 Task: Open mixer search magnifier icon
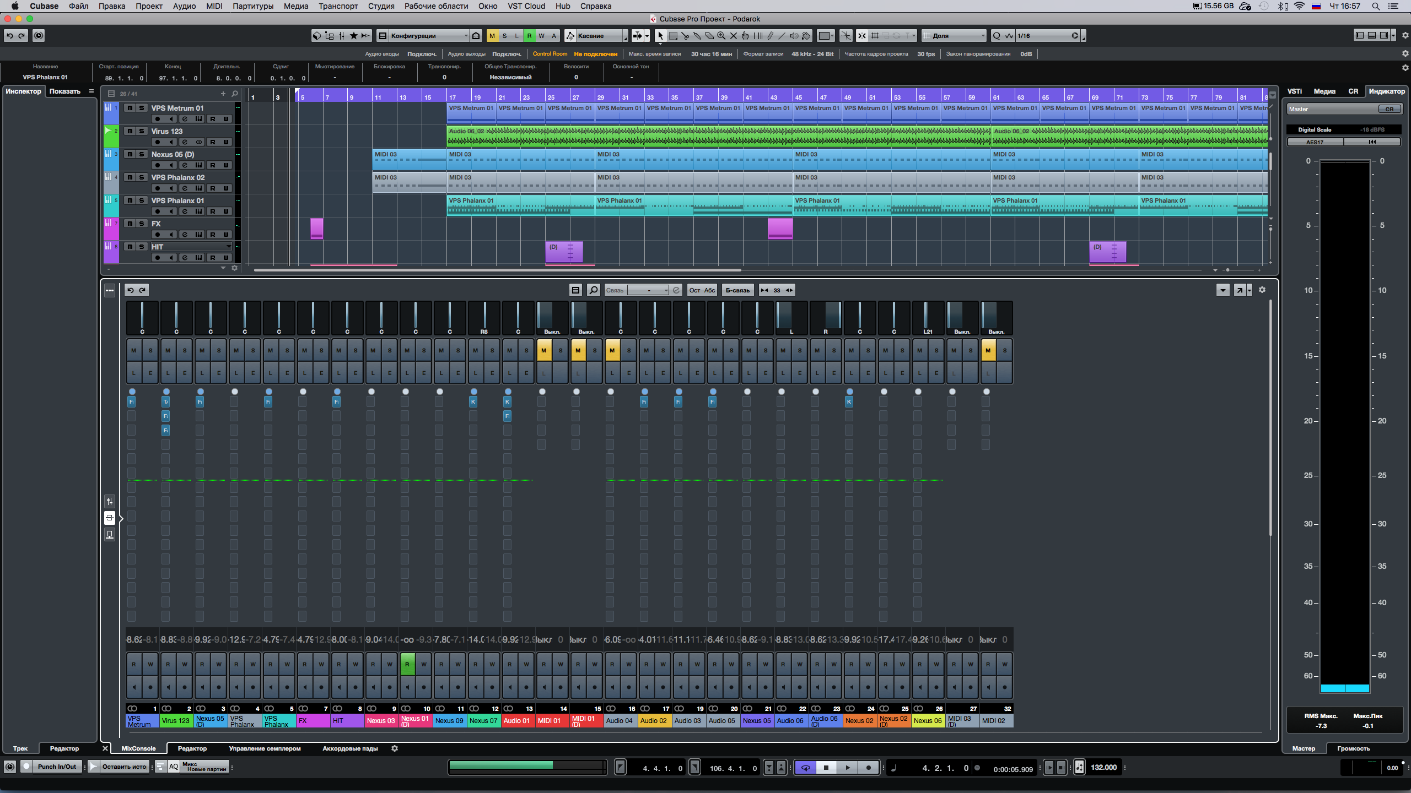pos(593,290)
